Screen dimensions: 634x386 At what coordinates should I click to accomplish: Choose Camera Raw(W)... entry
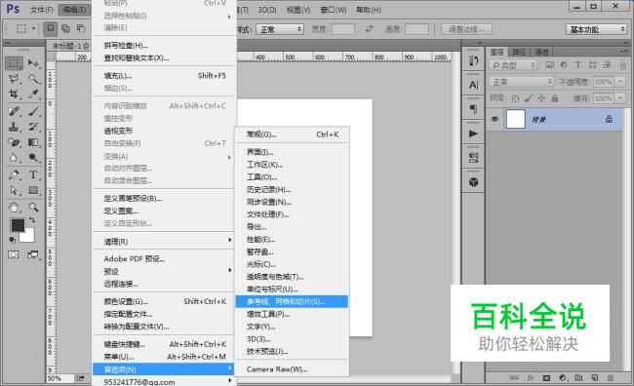pos(292,369)
